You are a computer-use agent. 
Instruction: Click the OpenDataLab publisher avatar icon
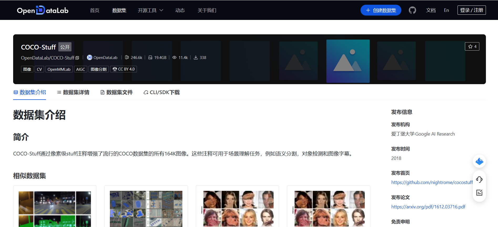[90, 57]
